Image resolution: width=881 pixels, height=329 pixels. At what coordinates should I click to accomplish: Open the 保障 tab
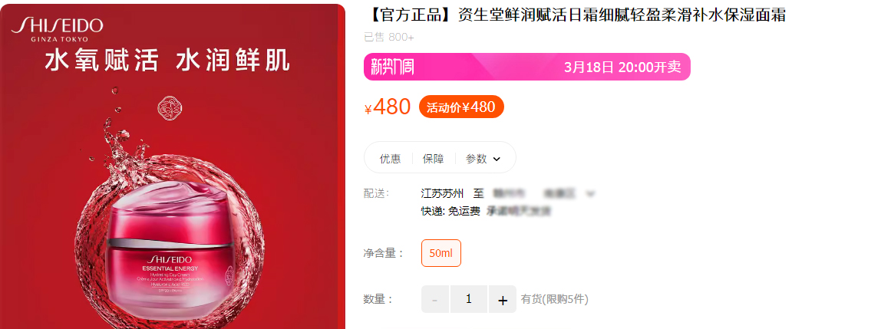pos(433,159)
